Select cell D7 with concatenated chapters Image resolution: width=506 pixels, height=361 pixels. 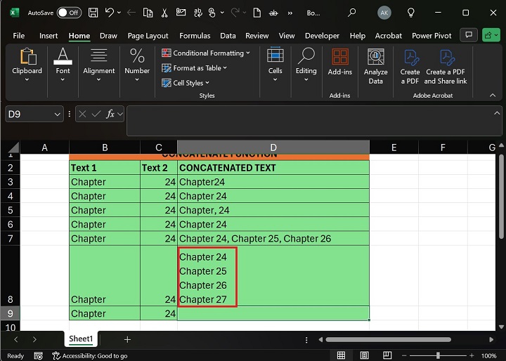pos(273,239)
